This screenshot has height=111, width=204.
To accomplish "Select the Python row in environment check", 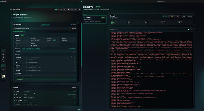I will 45,91.
